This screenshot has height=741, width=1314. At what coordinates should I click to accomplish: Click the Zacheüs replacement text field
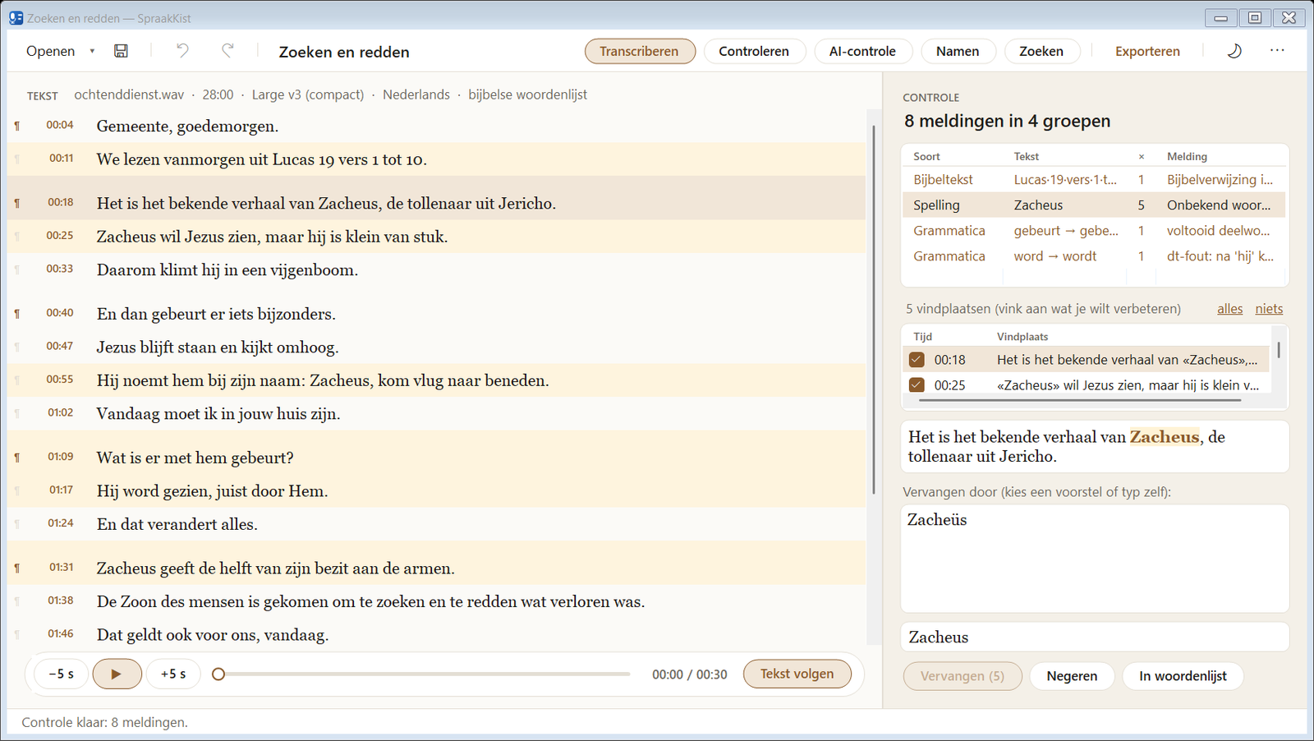pos(1095,559)
